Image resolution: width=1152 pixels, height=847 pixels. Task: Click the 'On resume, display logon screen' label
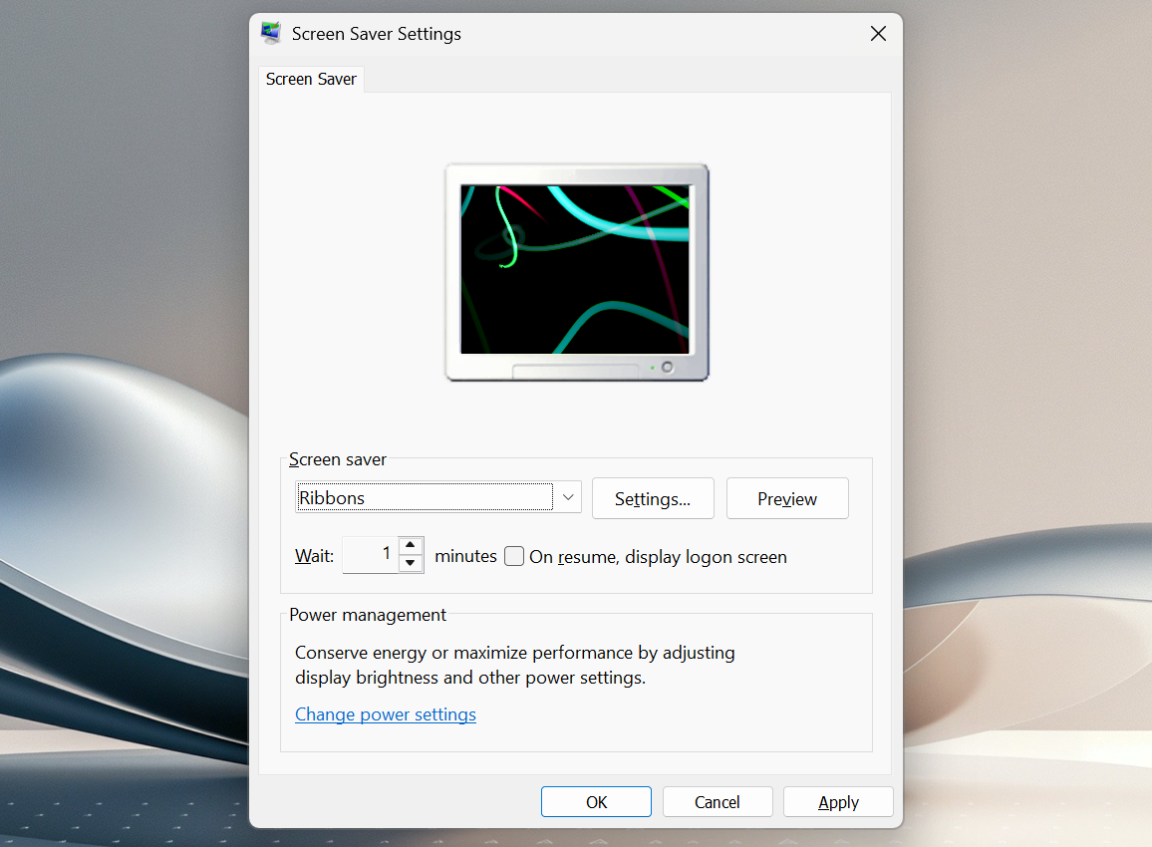658,557
